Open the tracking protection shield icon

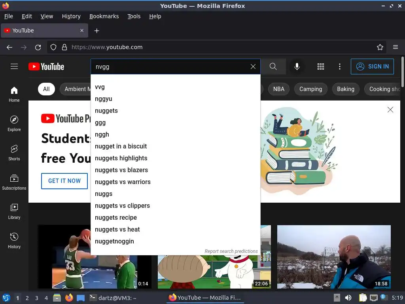pos(53,47)
